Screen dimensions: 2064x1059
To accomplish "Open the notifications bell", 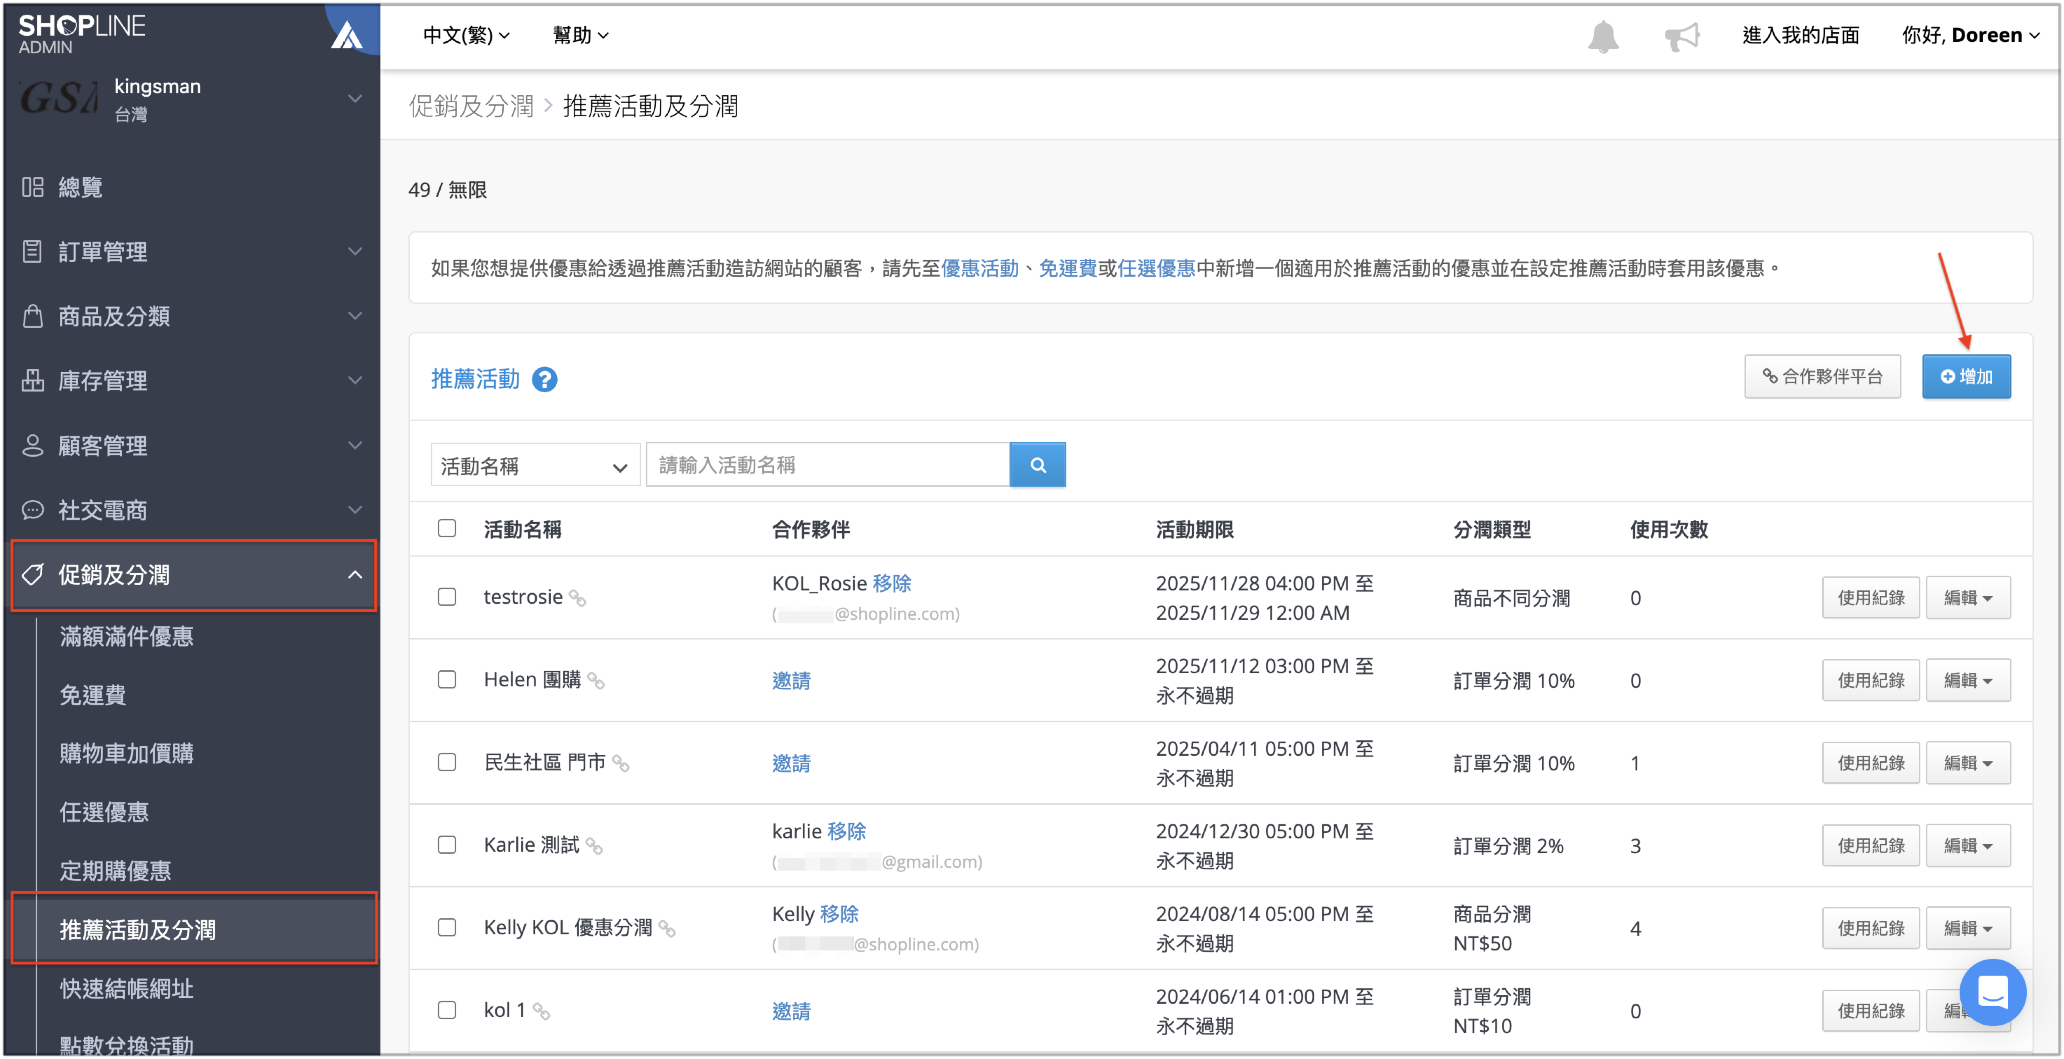I will pos(1603,36).
